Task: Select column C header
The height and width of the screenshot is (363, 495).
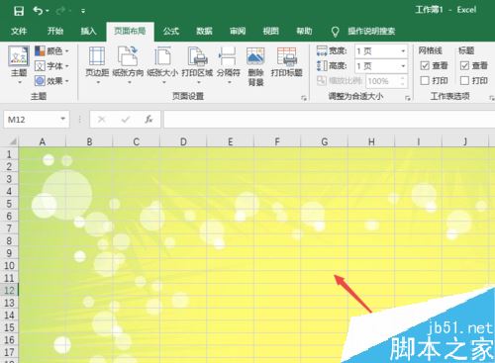Action: click(137, 141)
